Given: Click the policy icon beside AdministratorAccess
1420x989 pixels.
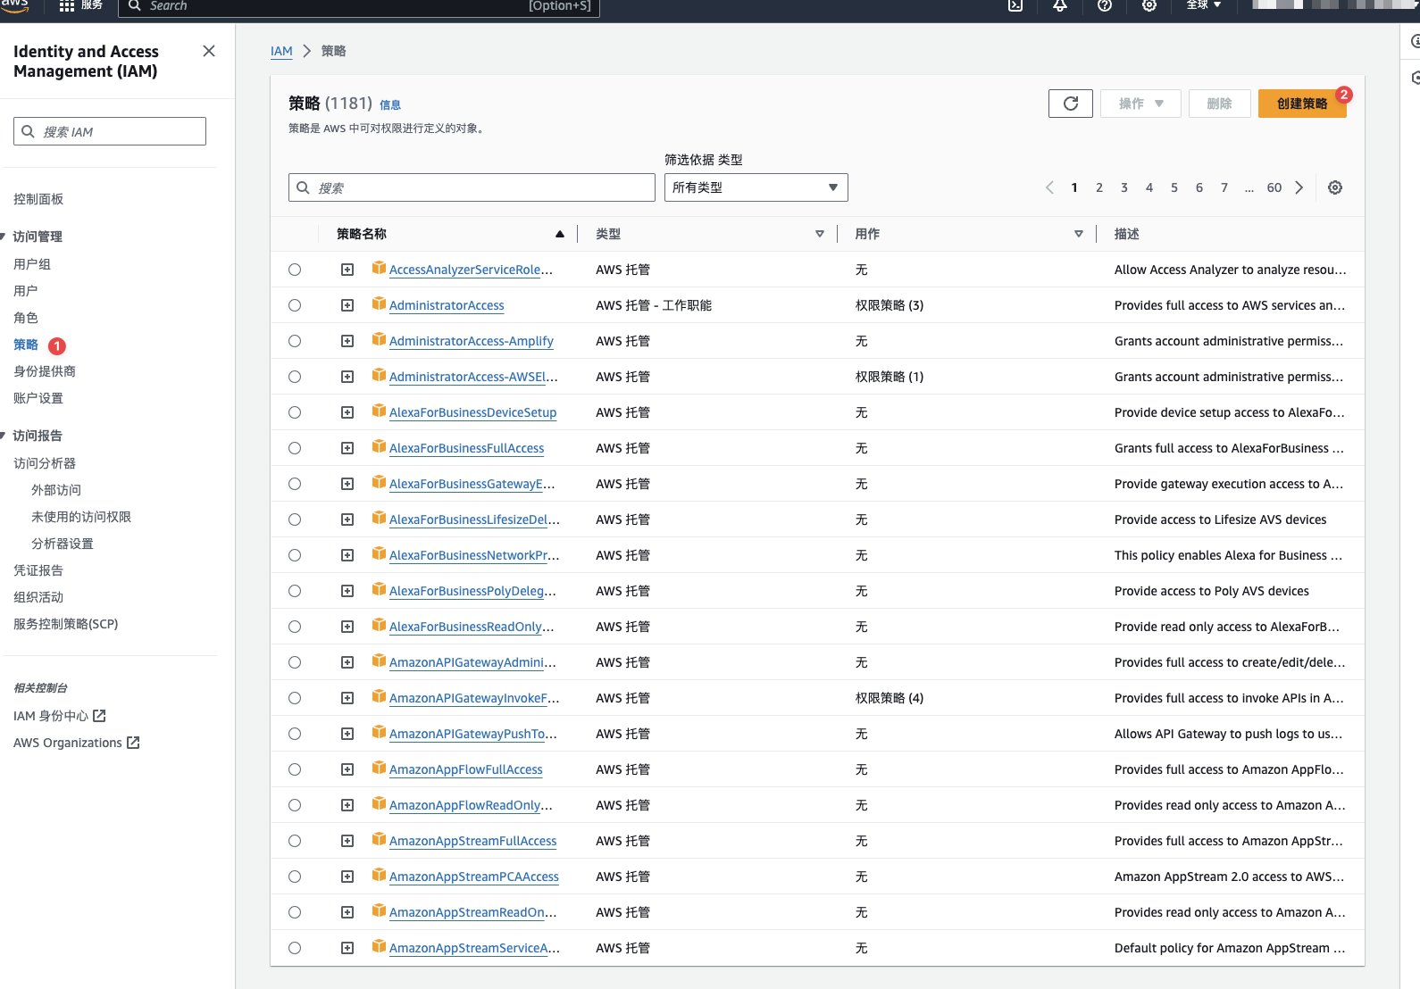Looking at the screenshot, I should click(x=379, y=303).
